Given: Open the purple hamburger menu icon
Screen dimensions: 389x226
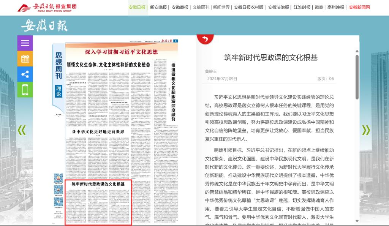Looking at the screenshot, I should click(x=25, y=43).
